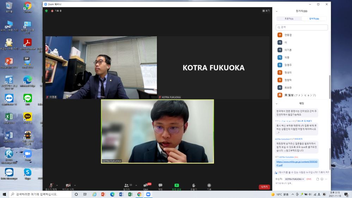Viewport: 352px width, 198px height.
Task: Select the top-left participant video tile
Action: [101, 68]
